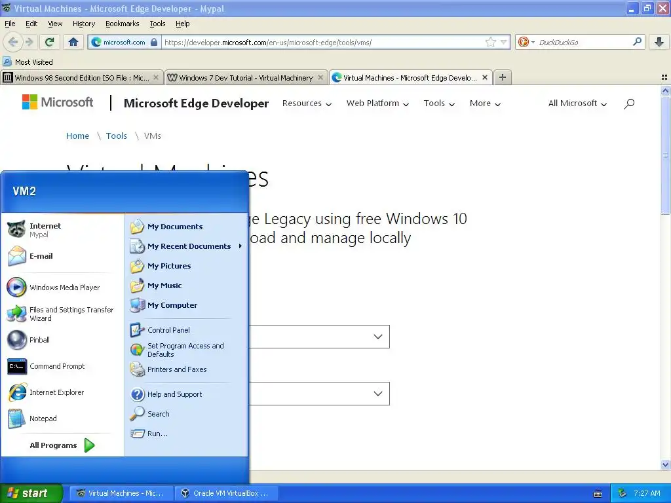Image resolution: width=671 pixels, height=503 pixels.
Task: Click the Microsoft Edge Developer heading link
Action: [x=196, y=103]
